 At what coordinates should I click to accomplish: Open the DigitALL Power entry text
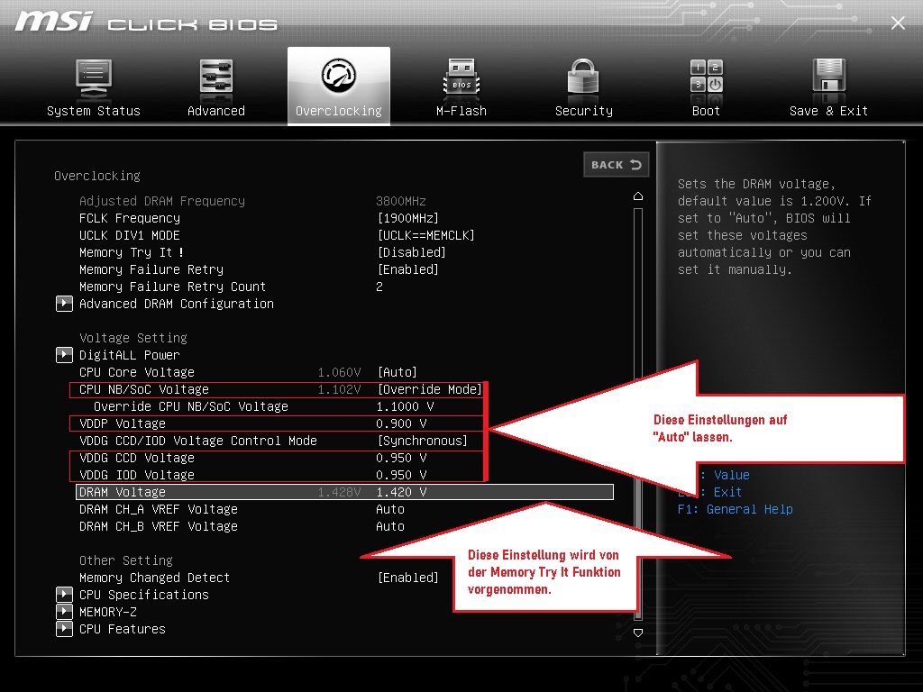click(x=130, y=355)
